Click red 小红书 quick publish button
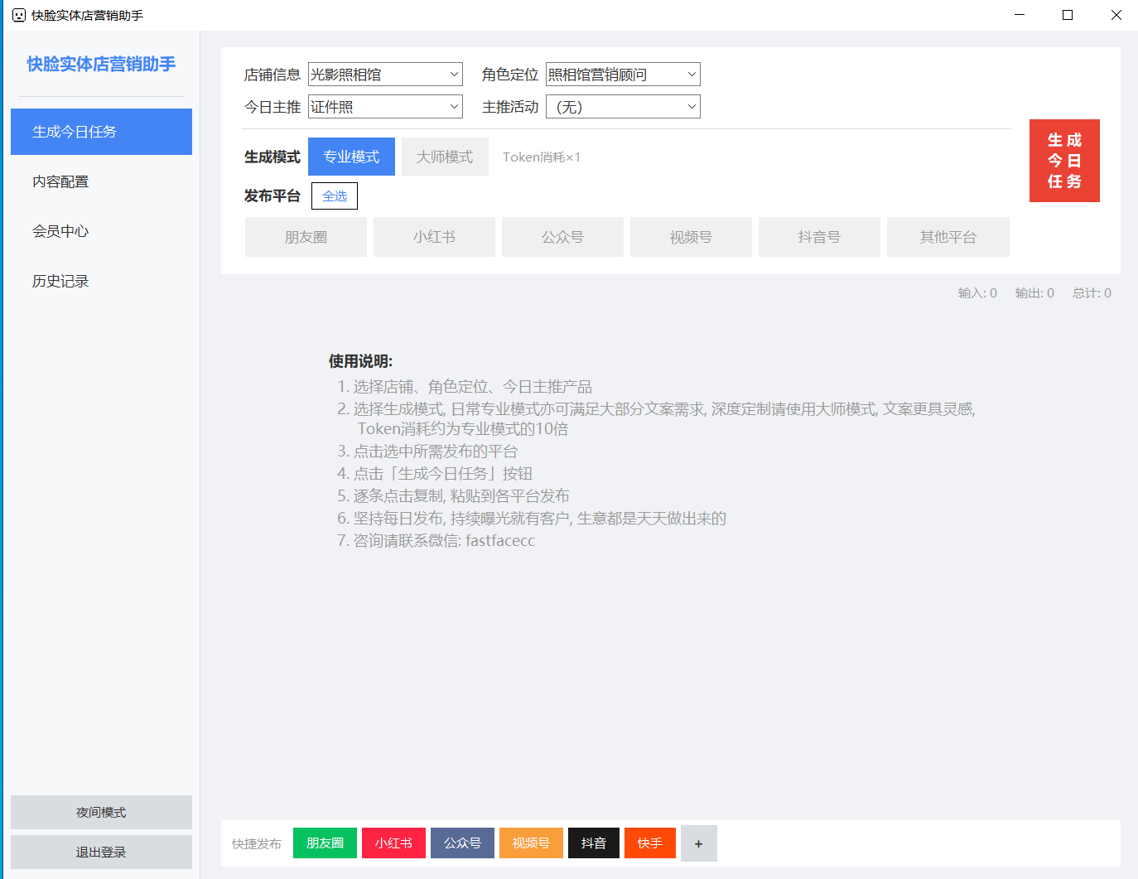Viewport: 1138px width, 879px height. pyautogui.click(x=393, y=843)
